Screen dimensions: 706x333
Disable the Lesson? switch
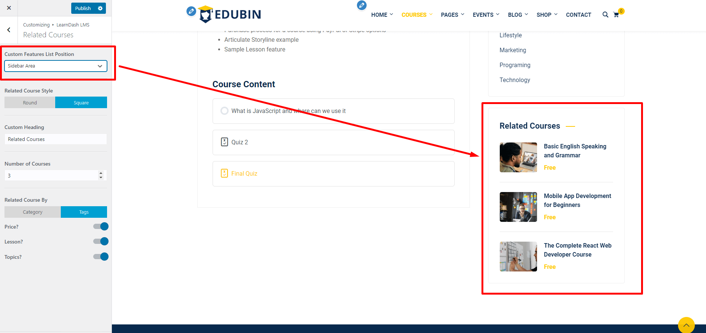pyautogui.click(x=101, y=241)
